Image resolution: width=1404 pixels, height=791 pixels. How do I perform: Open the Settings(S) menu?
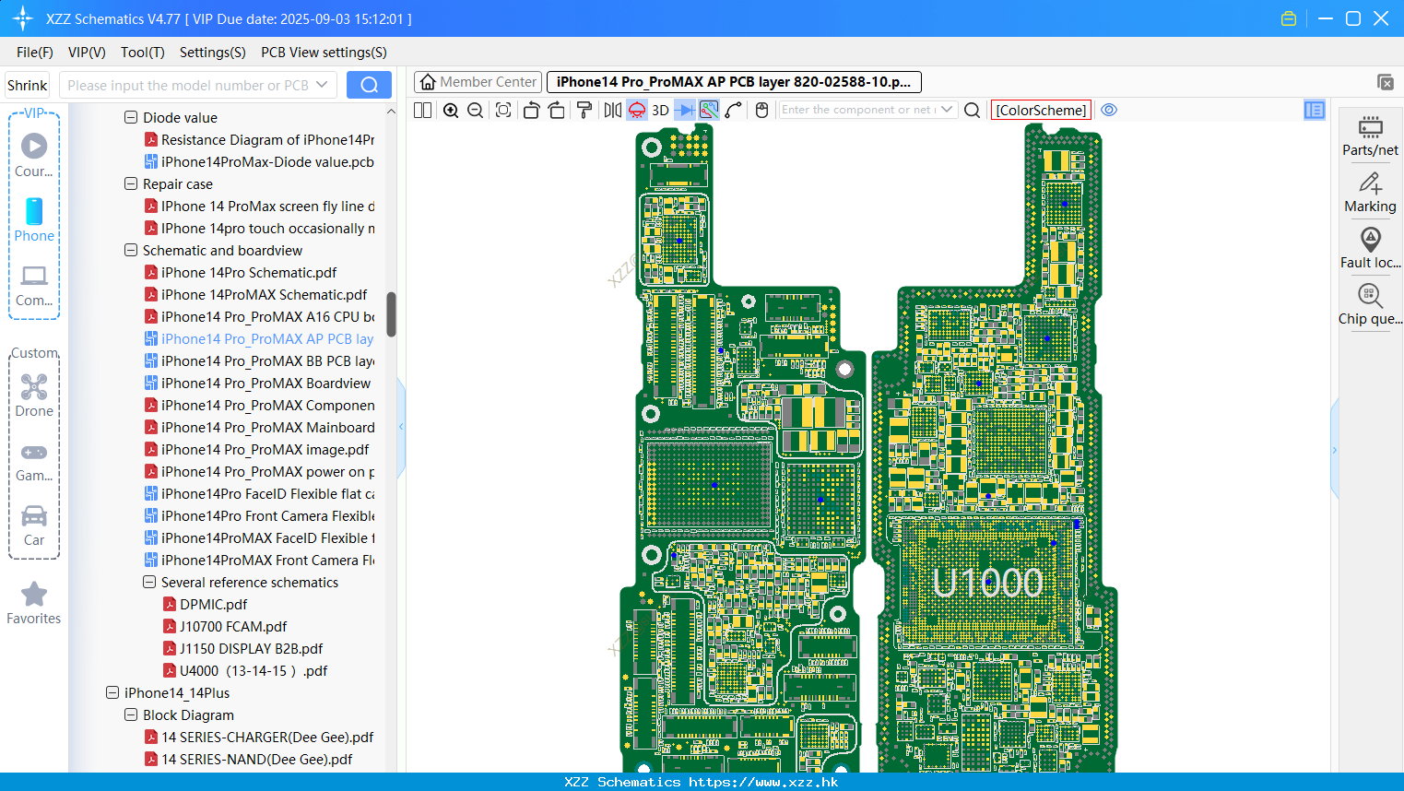coord(213,52)
